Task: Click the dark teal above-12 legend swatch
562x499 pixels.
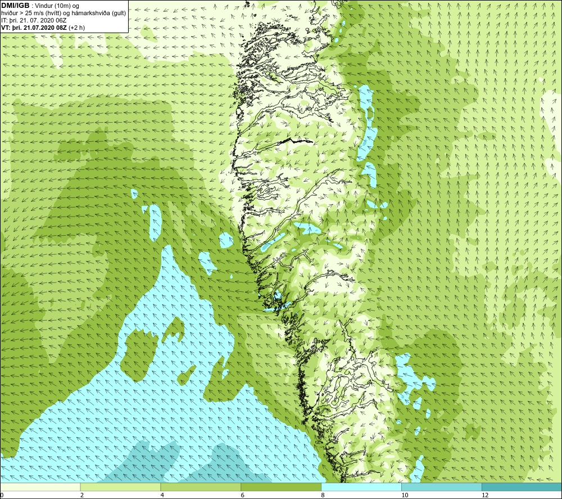Action: pyautogui.click(x=522, y=487)
